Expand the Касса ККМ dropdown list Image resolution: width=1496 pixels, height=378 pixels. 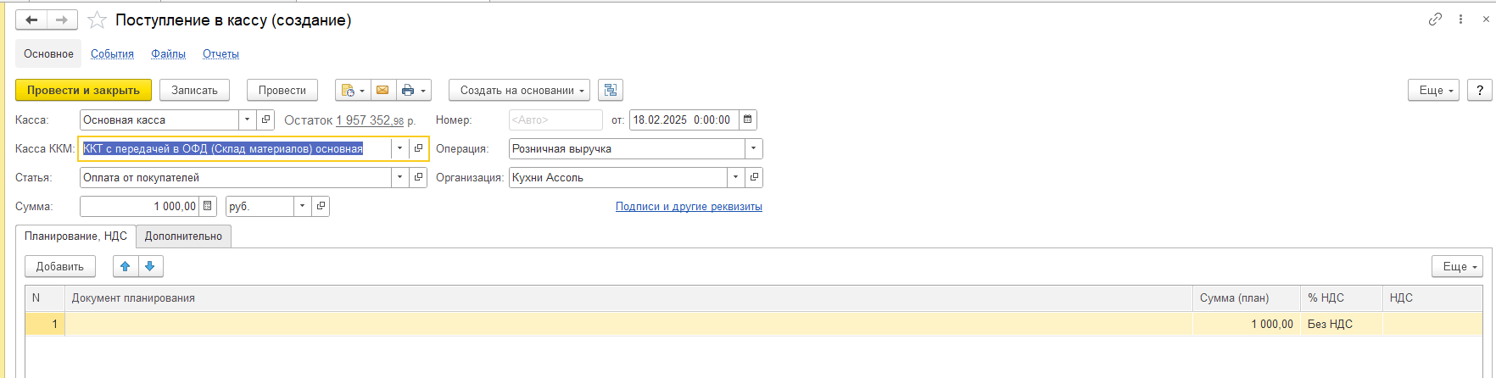tap(399, 148)
